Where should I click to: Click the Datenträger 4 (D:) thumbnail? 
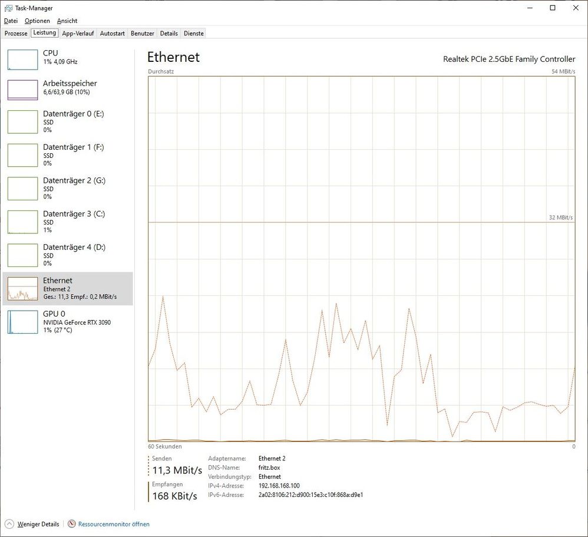point(22,255)
